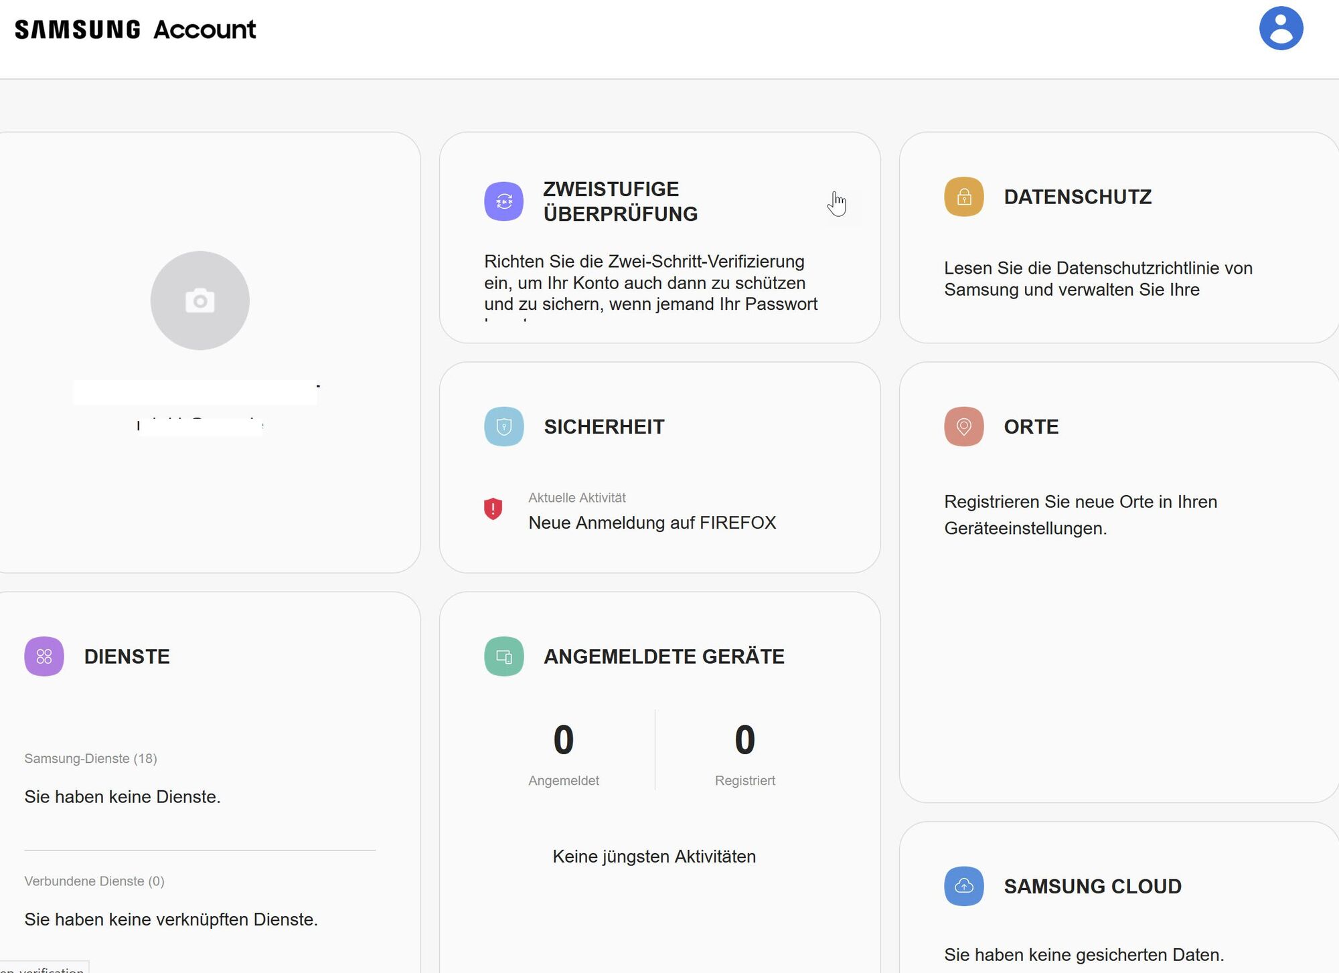Click the 'Samsung-Dienste (18)' label
The height and width of the screenshot is (973, 1339).
click(x=90, y=758)
